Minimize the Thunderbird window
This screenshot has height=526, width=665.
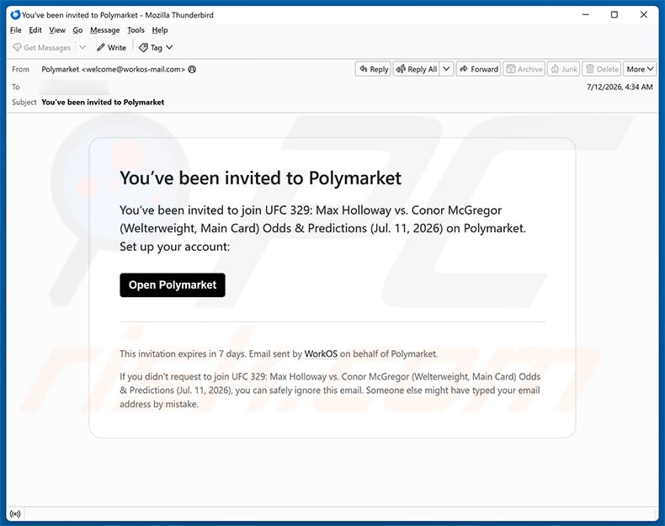[586, 15]
